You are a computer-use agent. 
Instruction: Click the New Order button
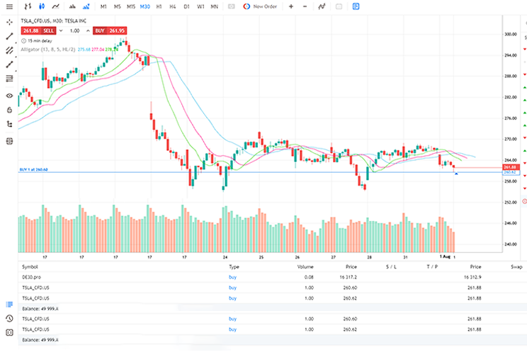(261, 6)
